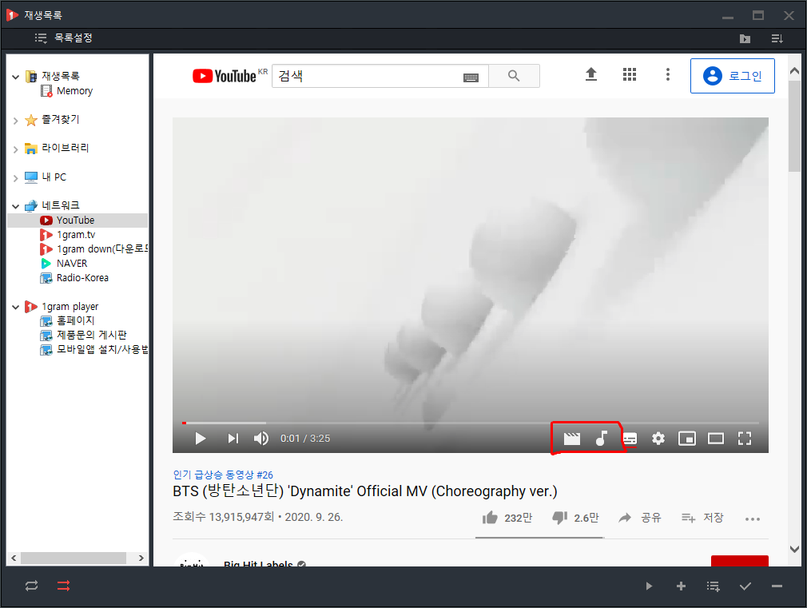Image resolution: width=807 pixels, height=608 pixels.
Task: Collapse the 재생목록 tree node
Action: pyautogui.click(x=15, y=77)
